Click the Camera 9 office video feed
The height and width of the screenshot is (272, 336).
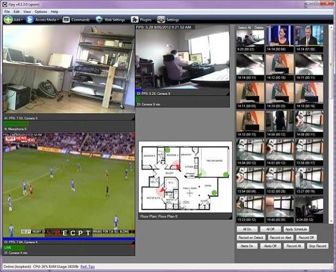pos(183,58)
